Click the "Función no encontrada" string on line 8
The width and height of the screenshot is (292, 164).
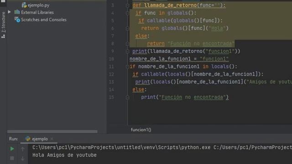click(x=201, y=44)
